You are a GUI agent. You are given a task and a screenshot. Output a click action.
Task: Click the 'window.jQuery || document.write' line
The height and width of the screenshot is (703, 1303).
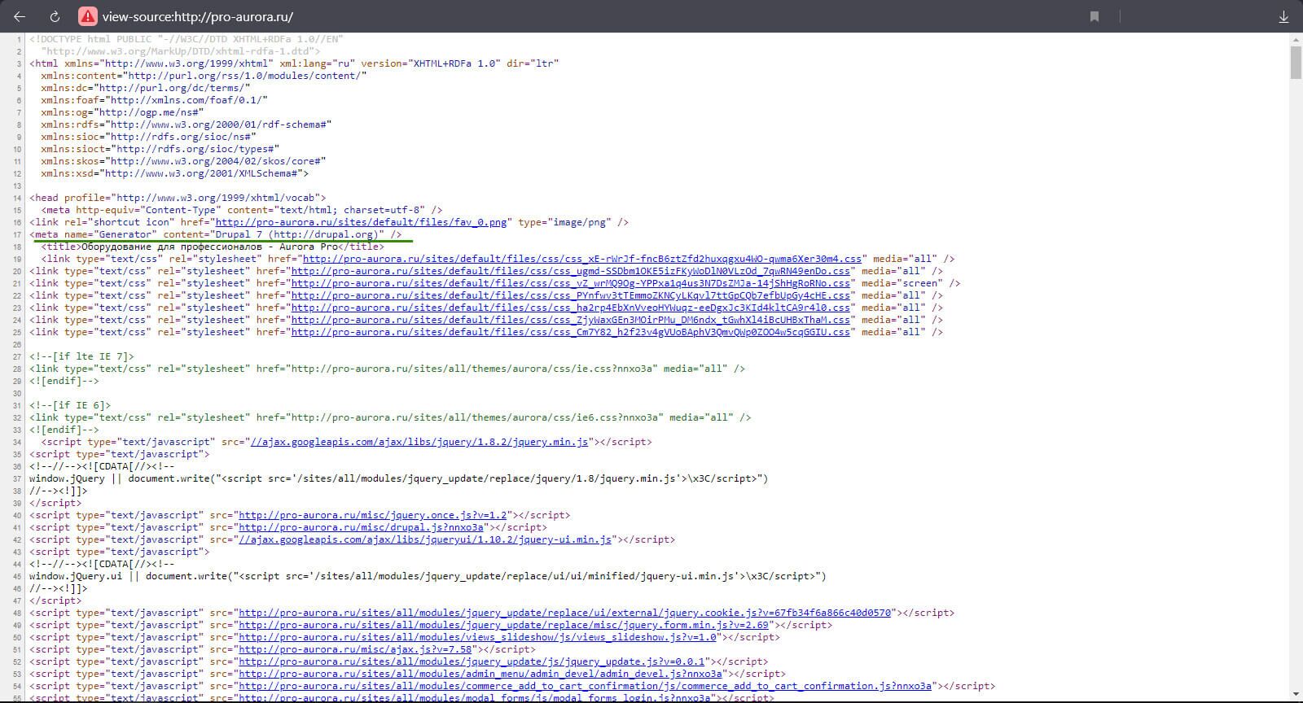pyautogui.click(x=398, y=478)
